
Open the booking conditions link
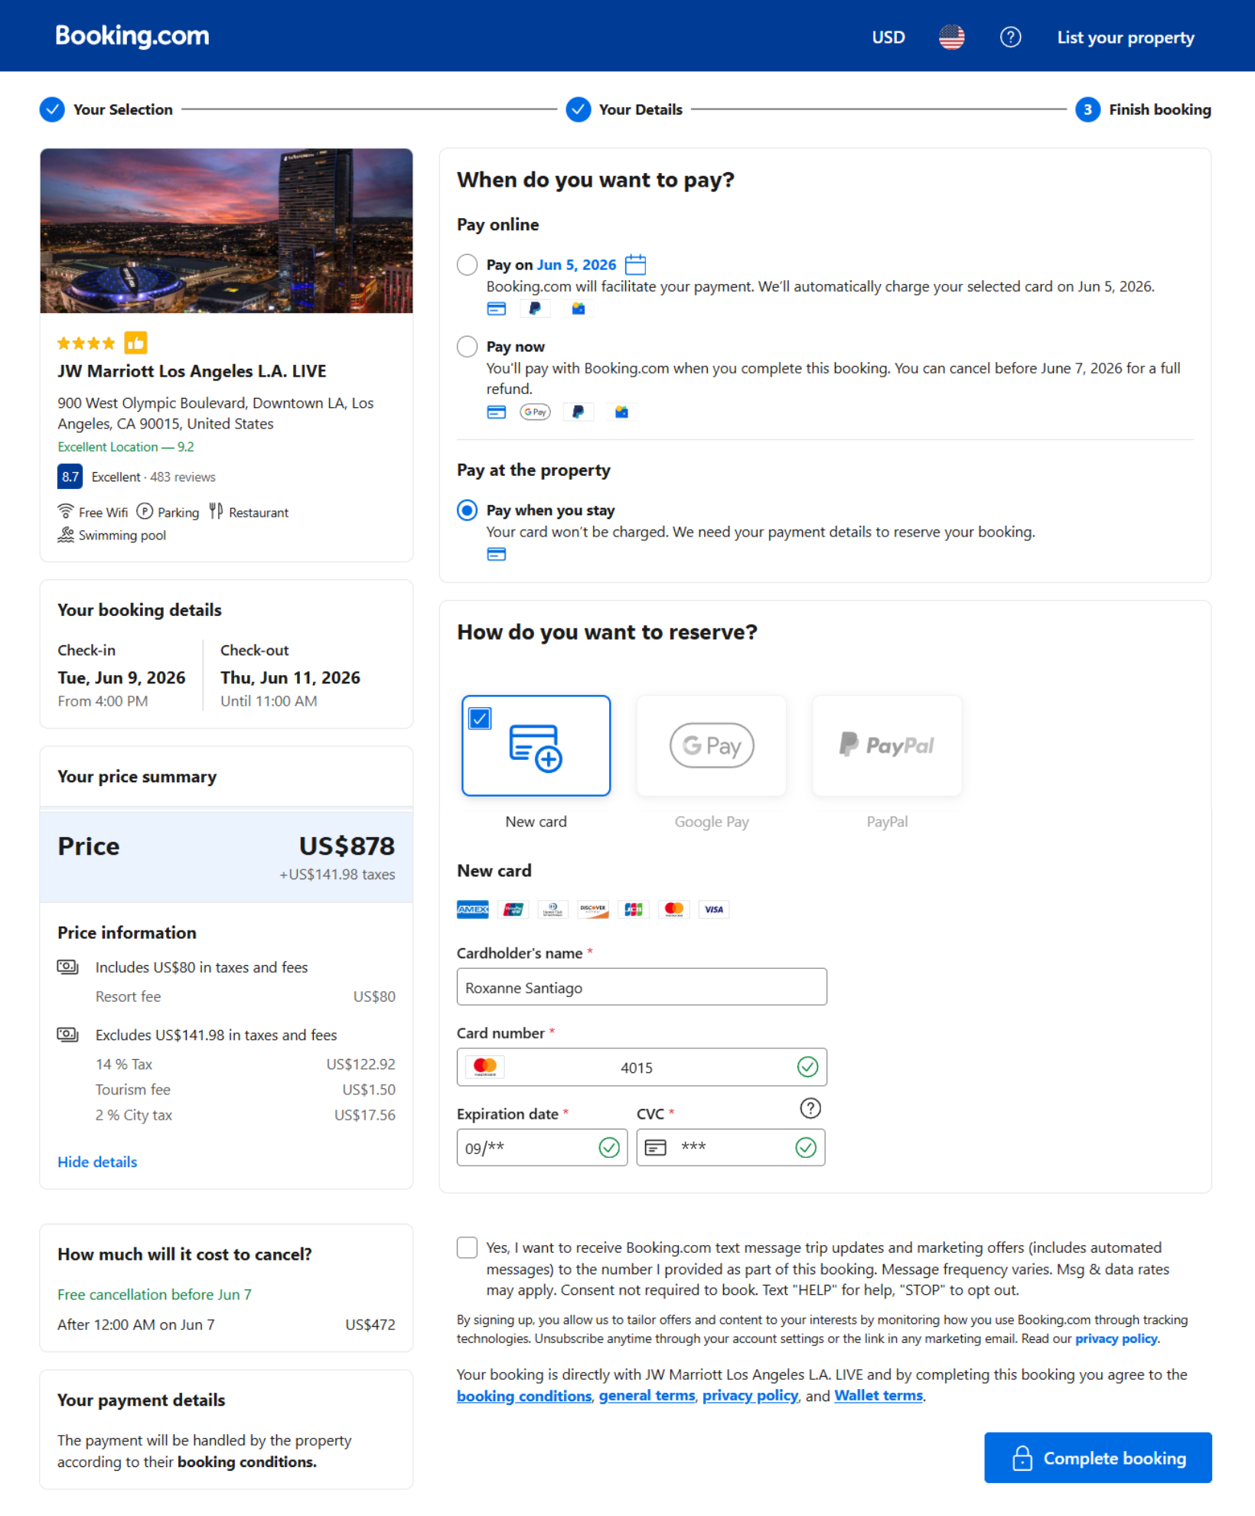[524, 1396]
